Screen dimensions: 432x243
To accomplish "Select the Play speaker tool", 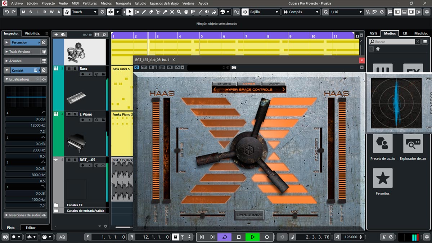I will (x=207, y=12).
